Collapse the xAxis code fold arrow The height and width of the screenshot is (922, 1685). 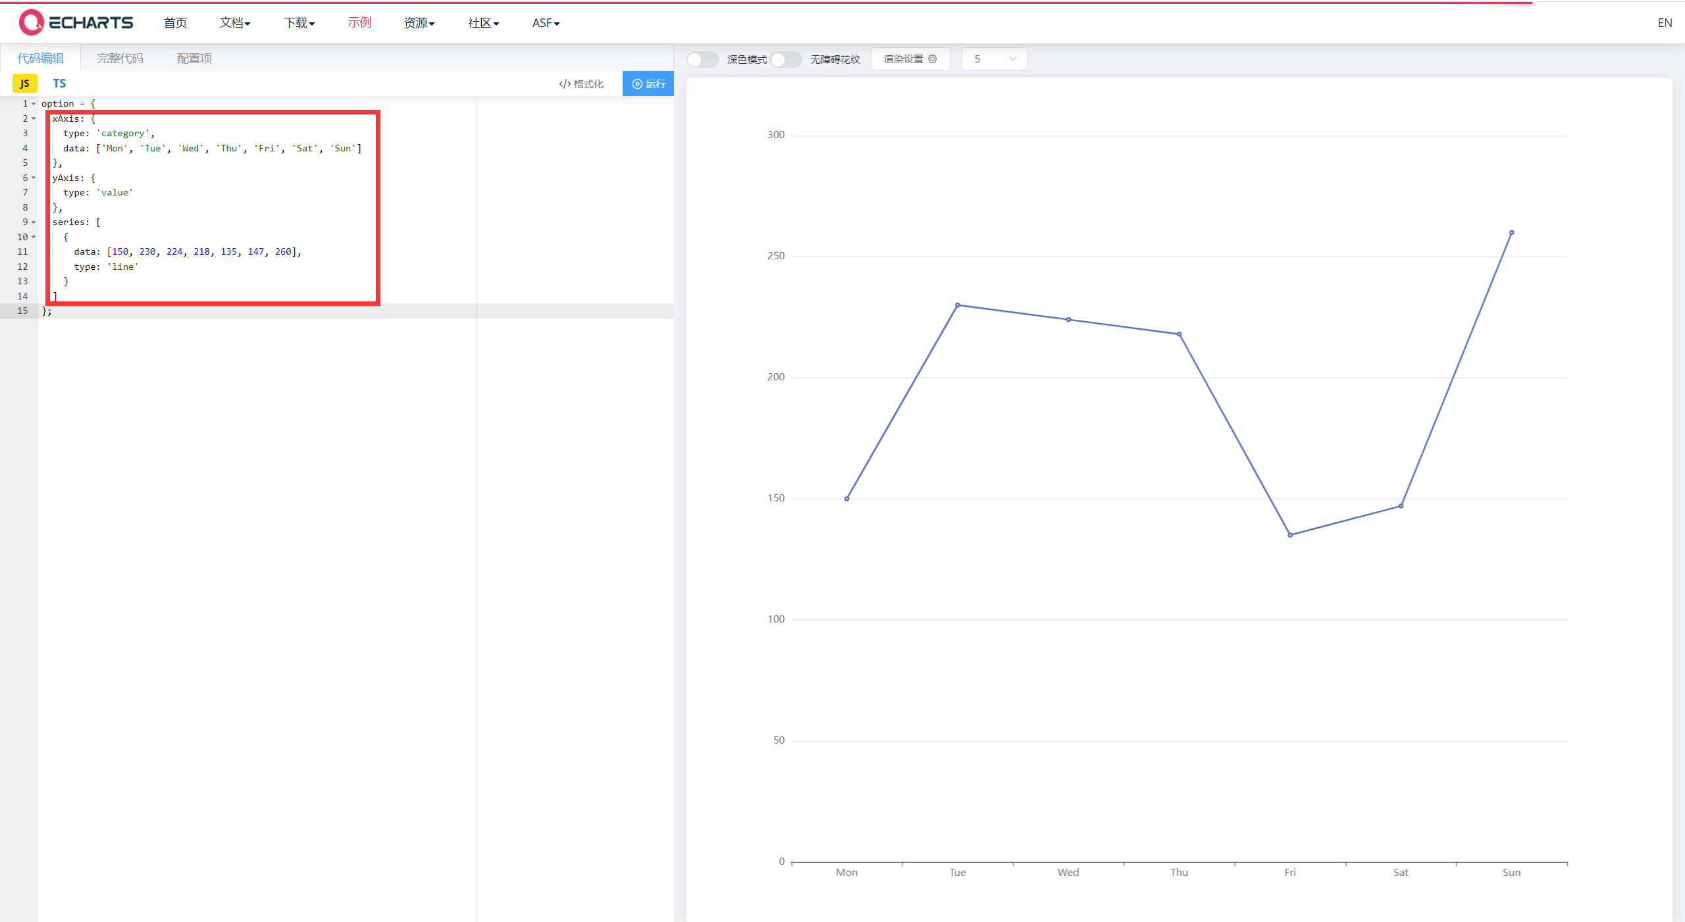click(34, 118)
